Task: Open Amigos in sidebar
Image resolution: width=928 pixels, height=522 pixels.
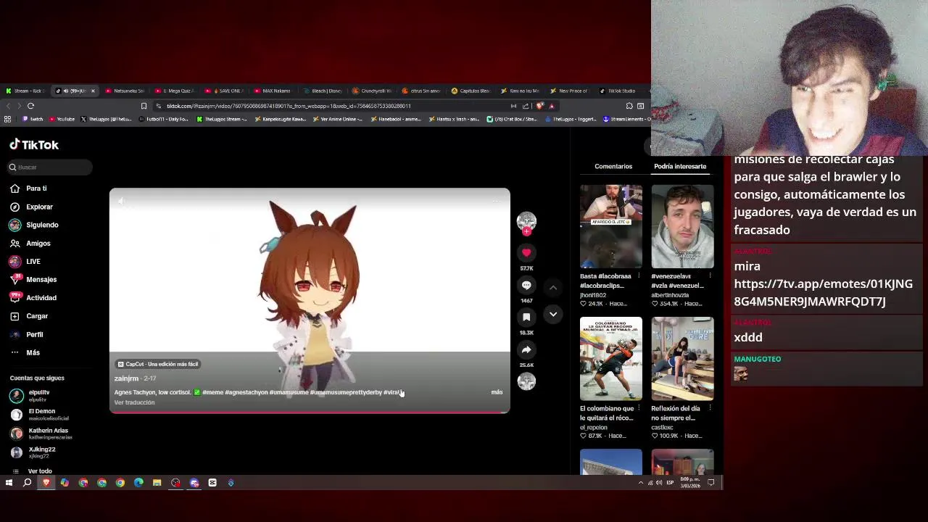Action: (38, 244)
